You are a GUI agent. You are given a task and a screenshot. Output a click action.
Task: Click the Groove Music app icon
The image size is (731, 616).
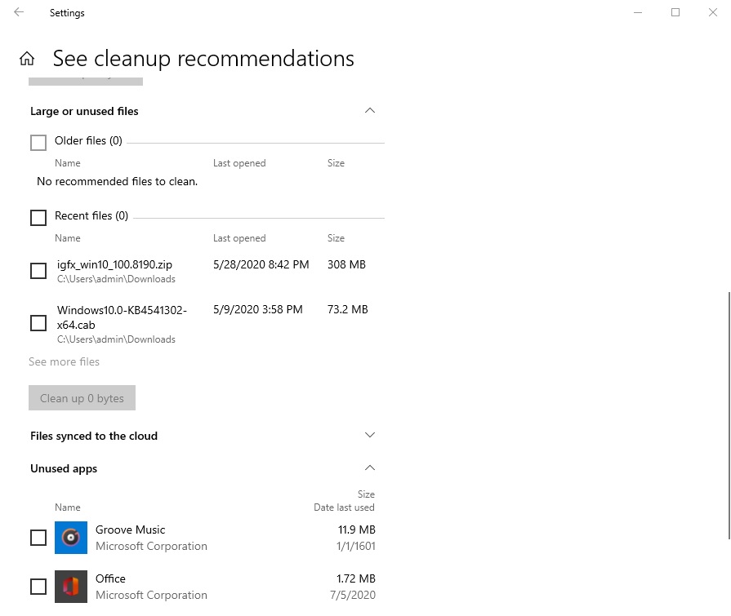pyautogui.click(x=71, y=538)
